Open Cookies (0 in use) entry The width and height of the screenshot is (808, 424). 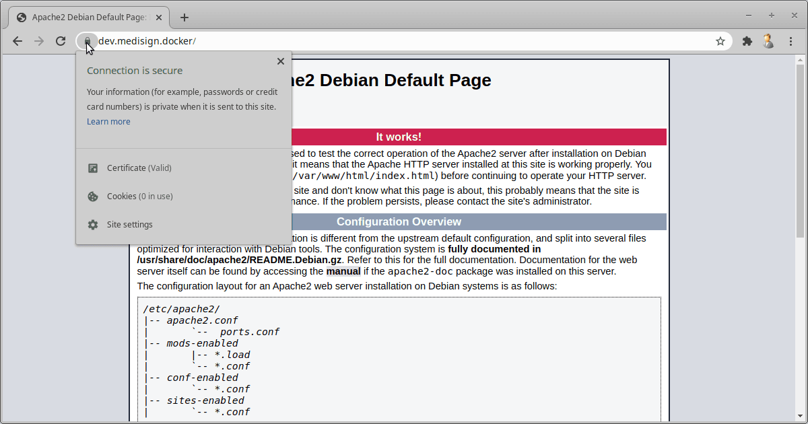pyautogui.click(x=139, y=197)
